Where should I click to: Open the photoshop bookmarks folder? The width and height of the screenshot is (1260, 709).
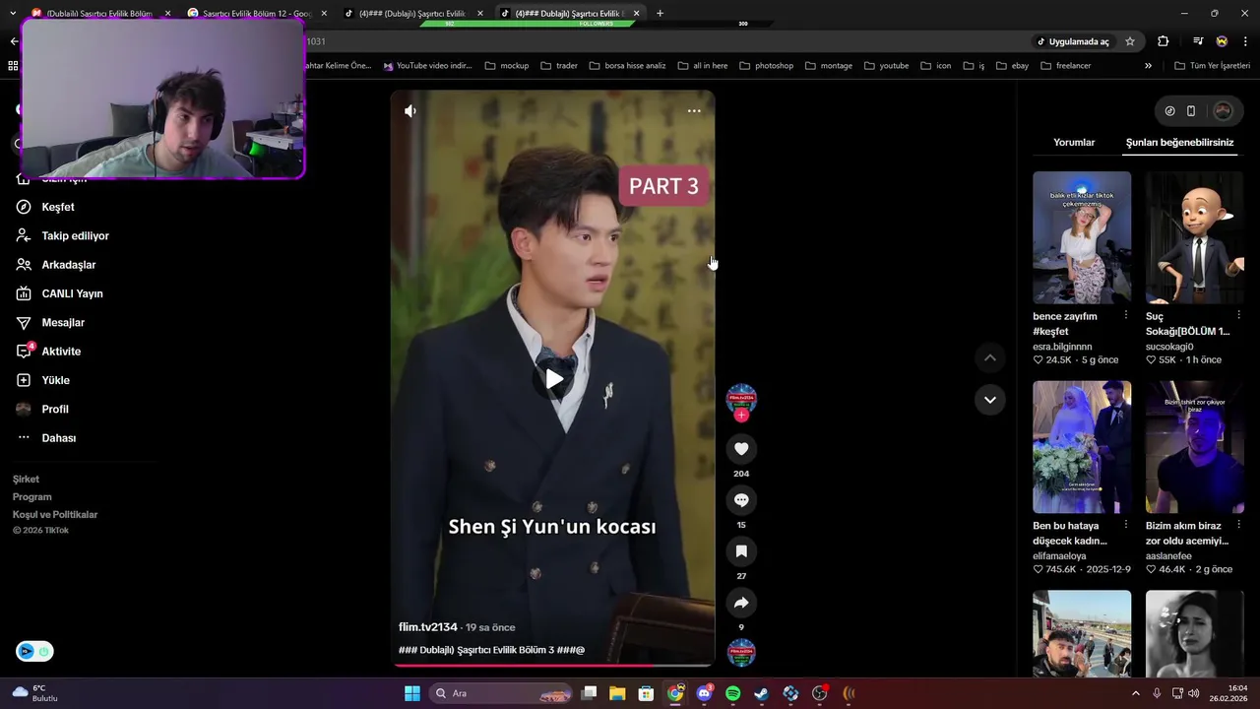(x=767, y=66)
